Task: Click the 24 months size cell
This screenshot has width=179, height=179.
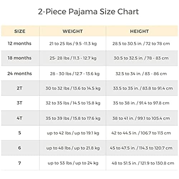Action: point(20,73)
